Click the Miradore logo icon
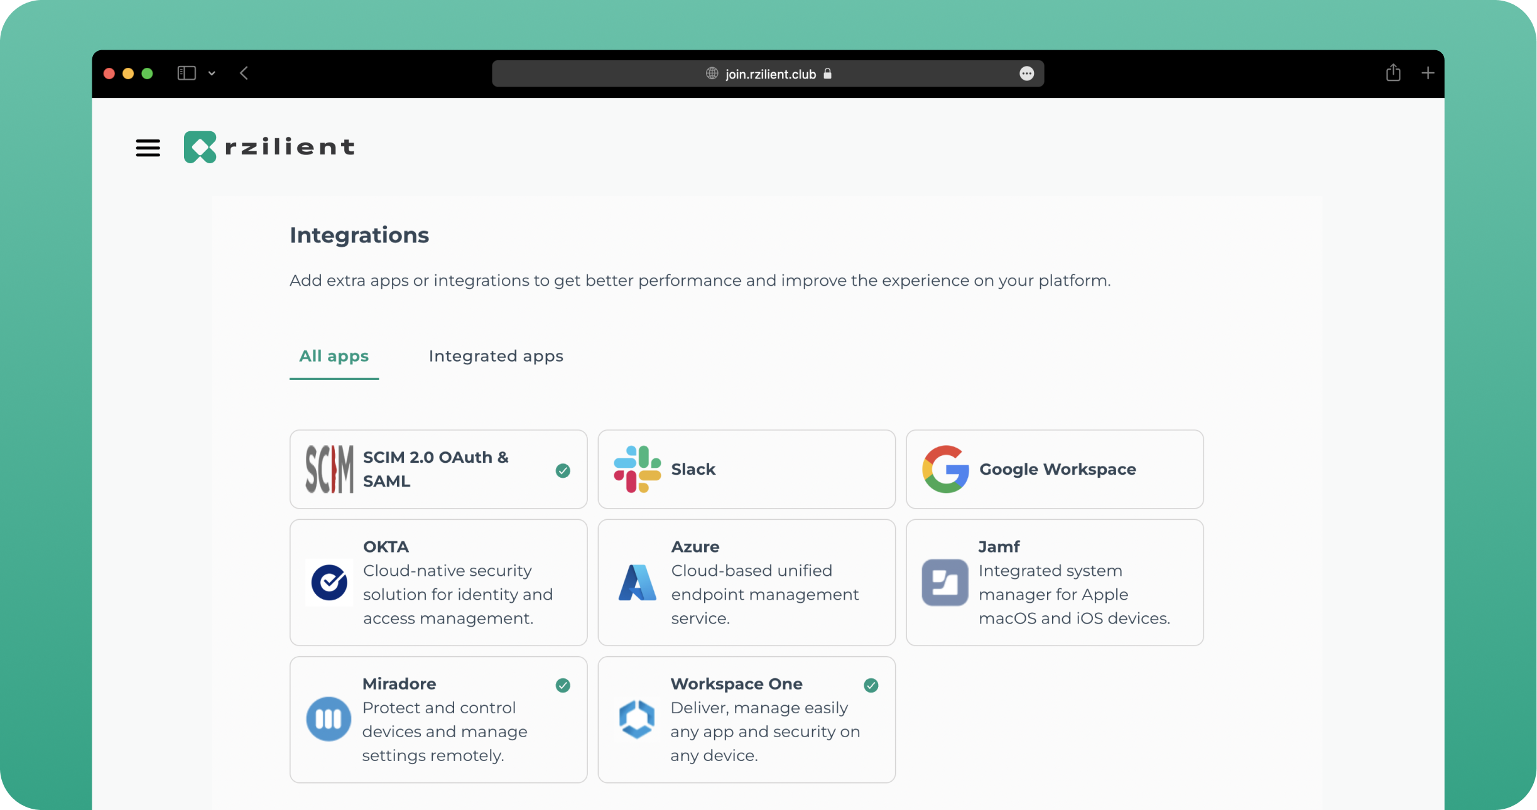This screenshot has height=810, width=1537. pos(329,718)
